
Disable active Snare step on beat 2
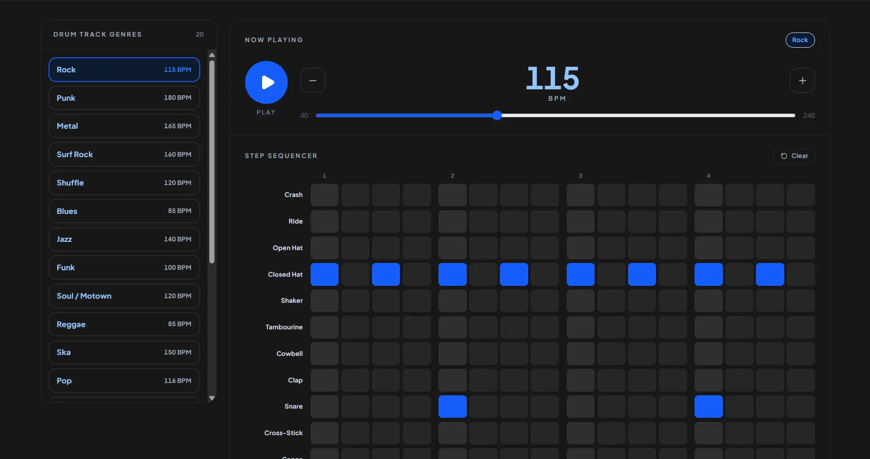452,406
